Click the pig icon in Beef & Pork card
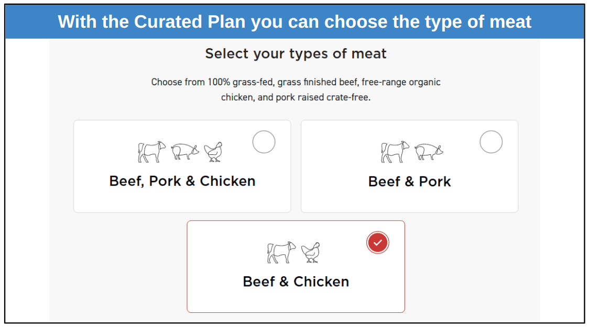The width and height of the screenshot is (589, 327). coord(429,152)
